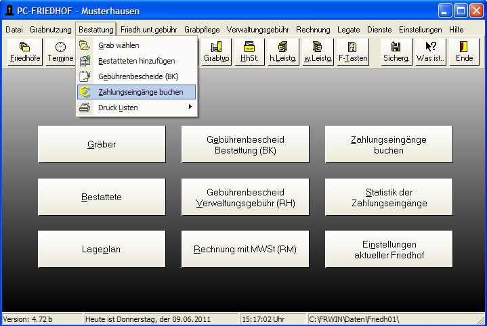Click printer icon beside Druck Listen
The height and width of the screenshot is (326, 487).
[85, 108]
